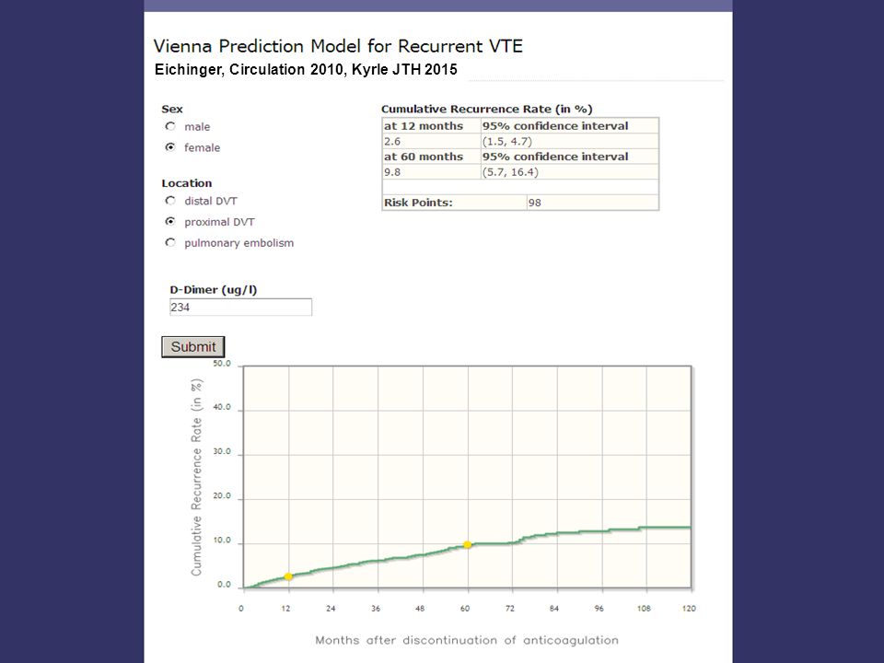Click the 12-month rate value 2.6

392,142
